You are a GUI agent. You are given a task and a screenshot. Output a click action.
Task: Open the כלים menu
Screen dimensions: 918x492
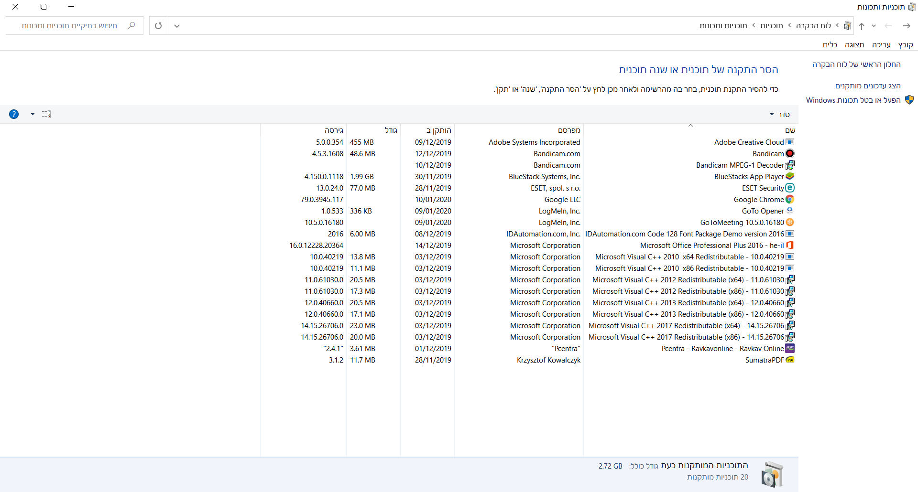(x=830, y=45)
